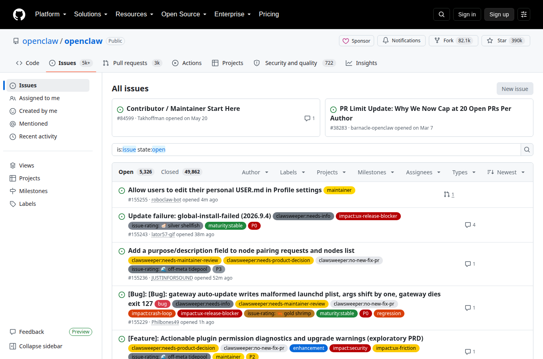Click the blue enhancement label
This screenshot has height=359, width=543.
tap(309, 348)
